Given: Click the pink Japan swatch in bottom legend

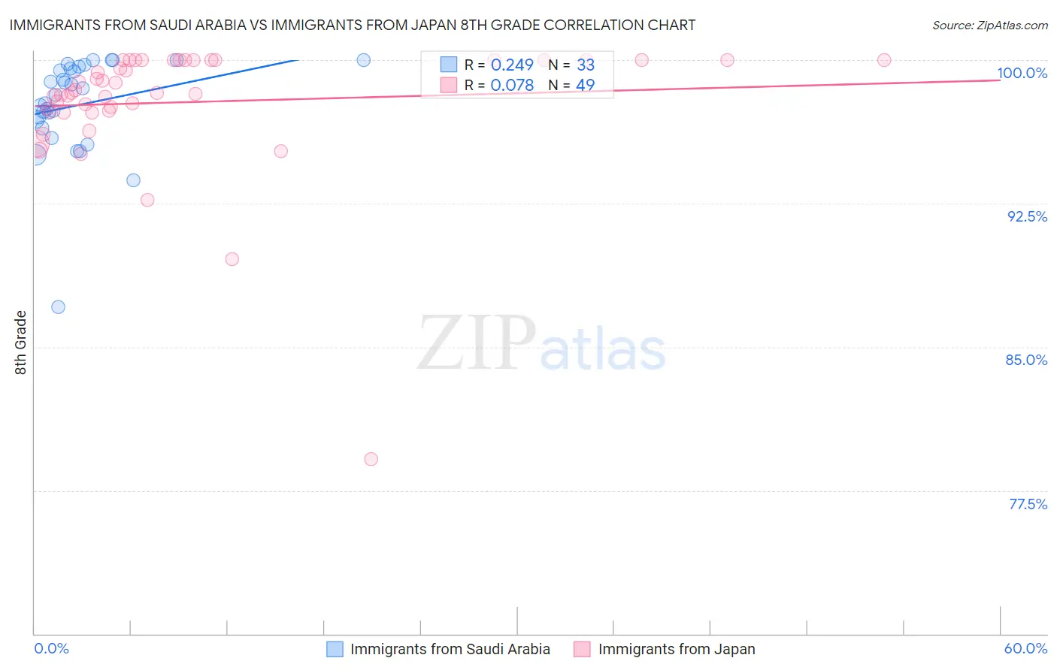Looking at the screenshot, I should [582, 649].
